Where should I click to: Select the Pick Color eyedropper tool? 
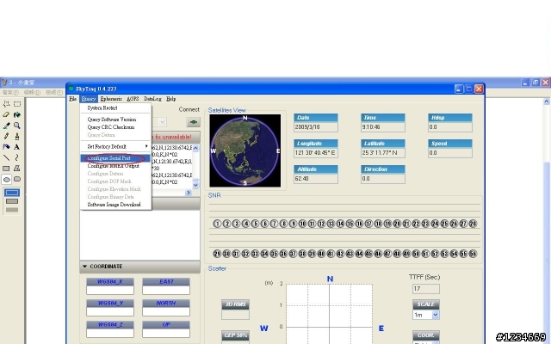[6, 126]
